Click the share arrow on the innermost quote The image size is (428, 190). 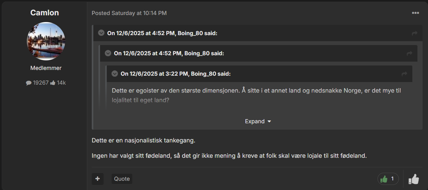[404, 74]
